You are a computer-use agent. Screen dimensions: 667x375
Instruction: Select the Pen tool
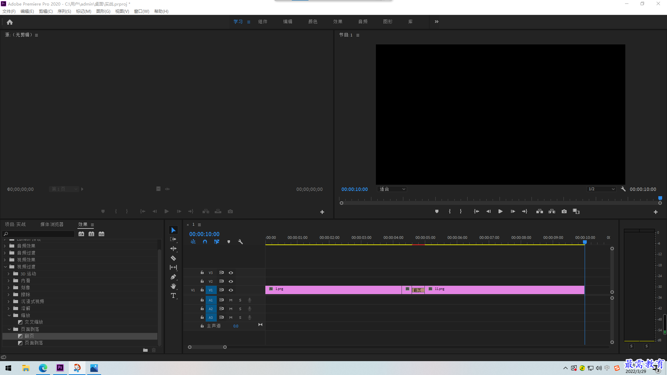173,277
